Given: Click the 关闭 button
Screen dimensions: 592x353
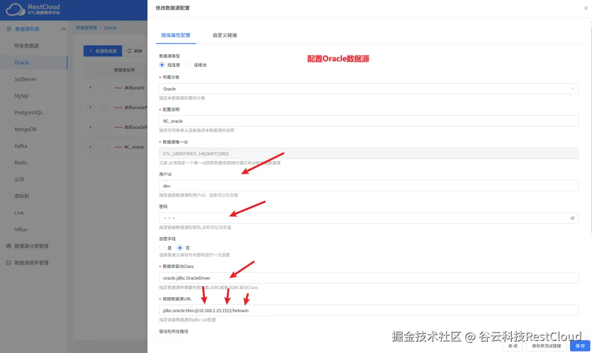Looking at the screenshot, I should coord(513,346).
